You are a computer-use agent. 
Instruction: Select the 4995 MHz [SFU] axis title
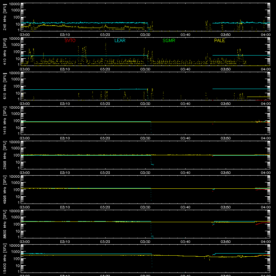5,190
